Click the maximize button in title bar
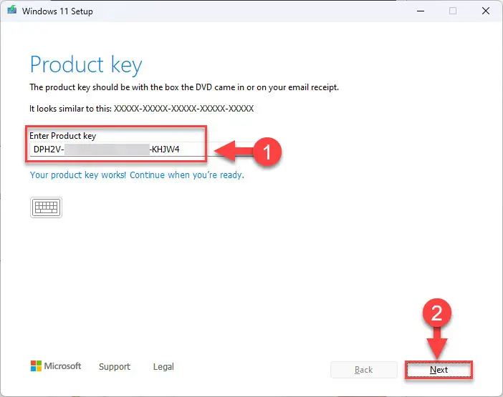503x397 pixels. (453, 11)
